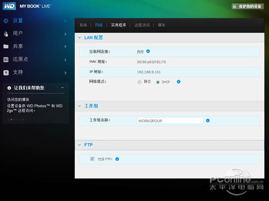Switch to the 远程访问 tab

click(x=142, y=25)
